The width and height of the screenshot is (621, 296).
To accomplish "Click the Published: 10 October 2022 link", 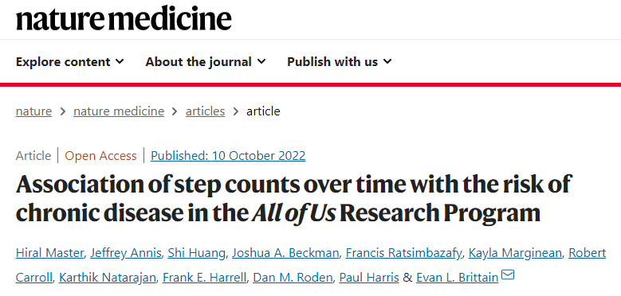I will click(x=228, y=156).
